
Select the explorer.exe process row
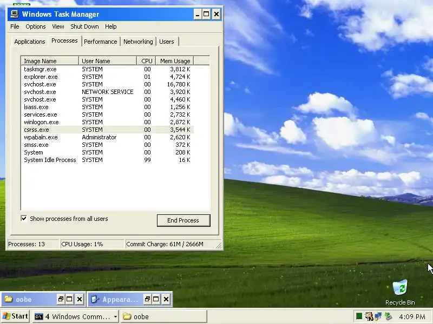[107, 77]
